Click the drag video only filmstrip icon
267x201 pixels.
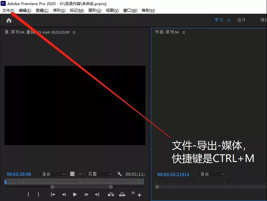[72, 174]
